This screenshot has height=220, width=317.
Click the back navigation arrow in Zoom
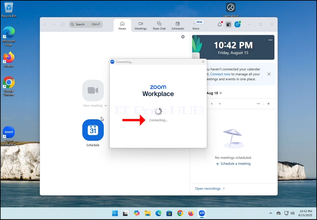coord(45,24)
